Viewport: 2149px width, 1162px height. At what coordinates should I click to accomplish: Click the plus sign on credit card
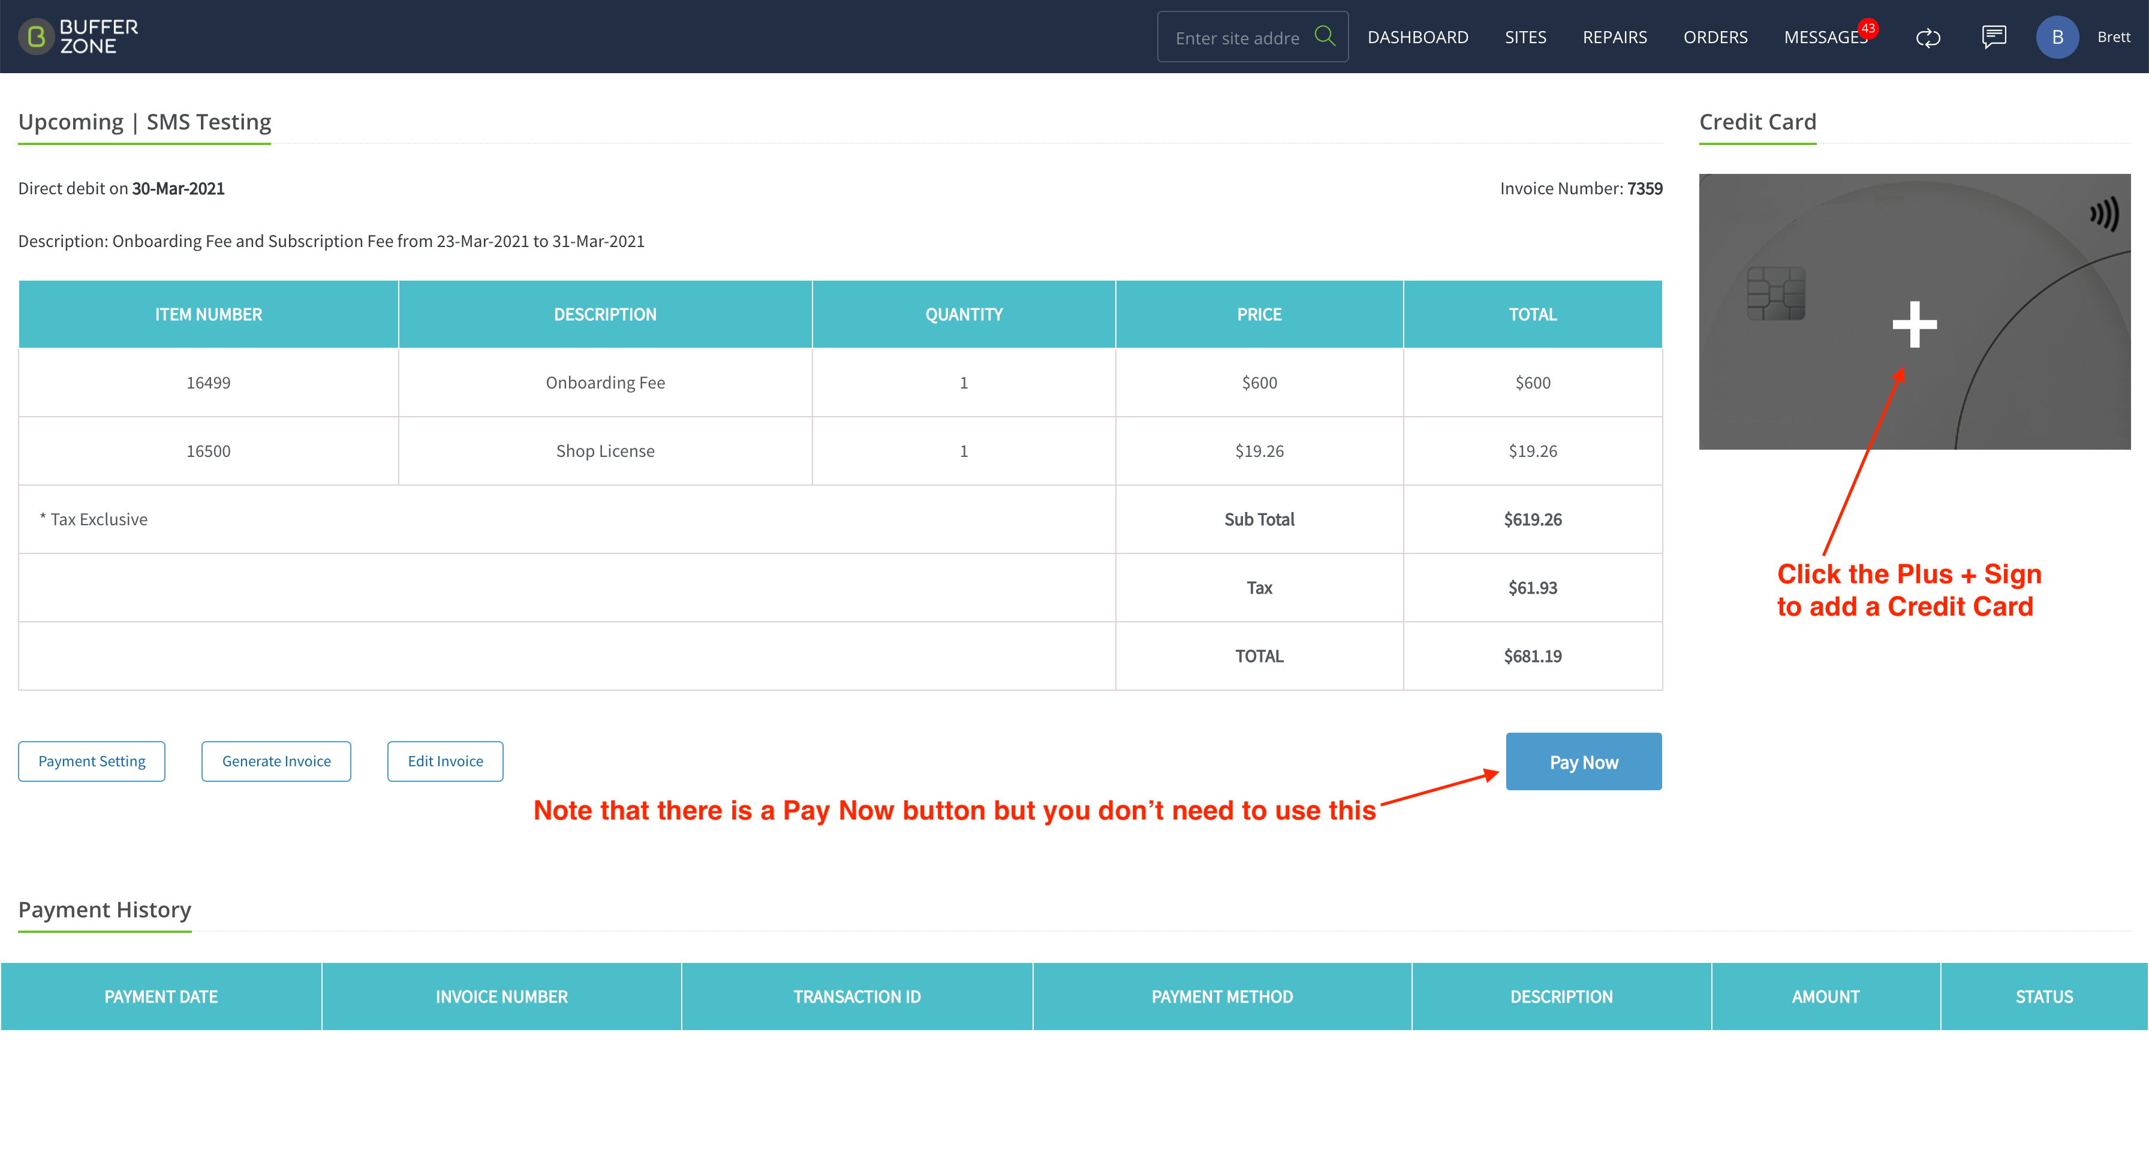coord(1915,324)
